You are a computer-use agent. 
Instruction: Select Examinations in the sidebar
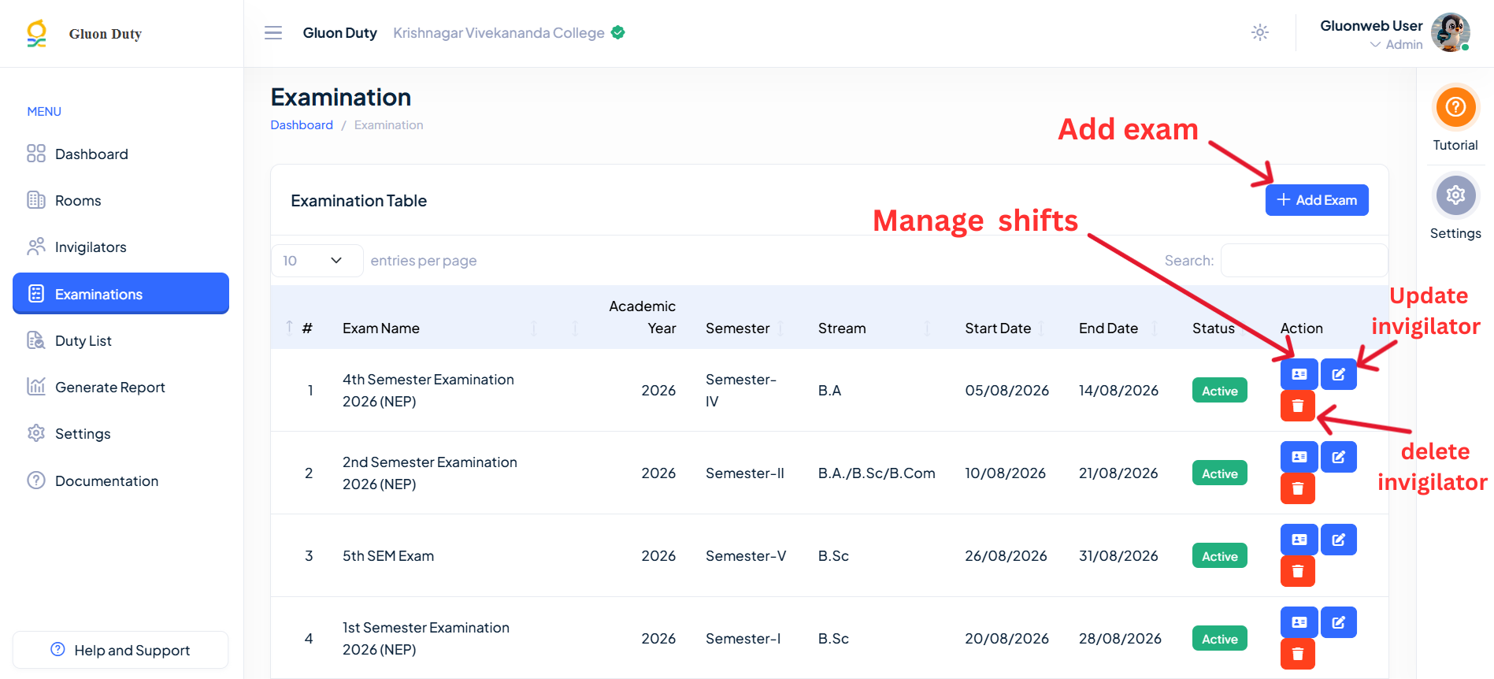click(x=120, y=294)
